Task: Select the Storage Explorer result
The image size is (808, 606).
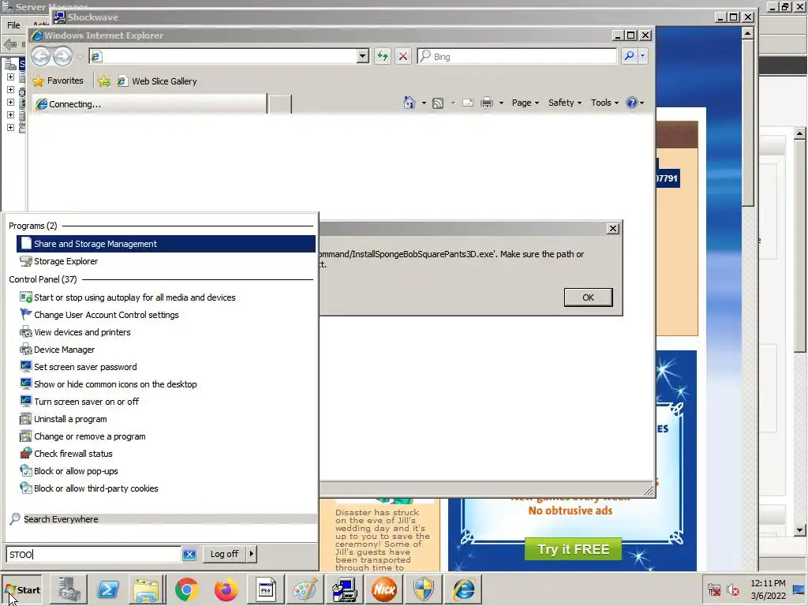Action: (166, 261)
